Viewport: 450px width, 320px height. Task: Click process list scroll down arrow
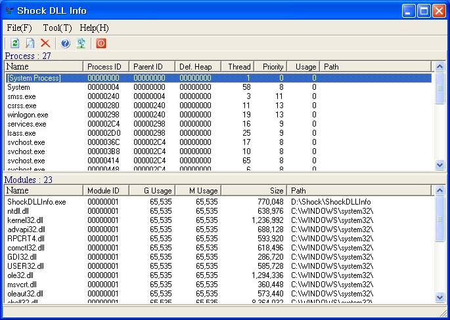439,165
